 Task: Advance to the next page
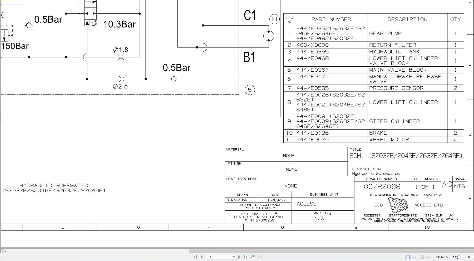click(239, 257)
